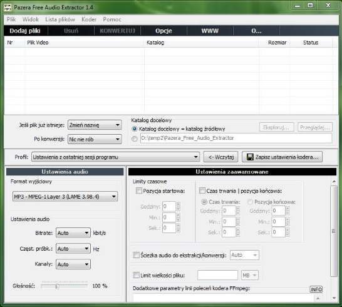Open the Częst. próbk. dropdown
Image resolution: width=342 pixels, height=307 pixels.
(x=73, y=249)
